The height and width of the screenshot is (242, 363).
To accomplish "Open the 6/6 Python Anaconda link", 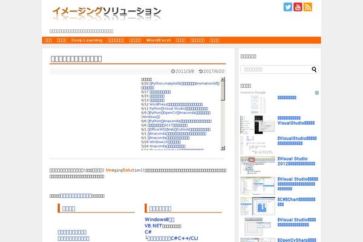I will (x=180, y=121).
